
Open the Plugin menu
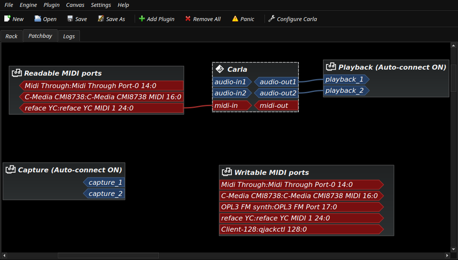52,5
